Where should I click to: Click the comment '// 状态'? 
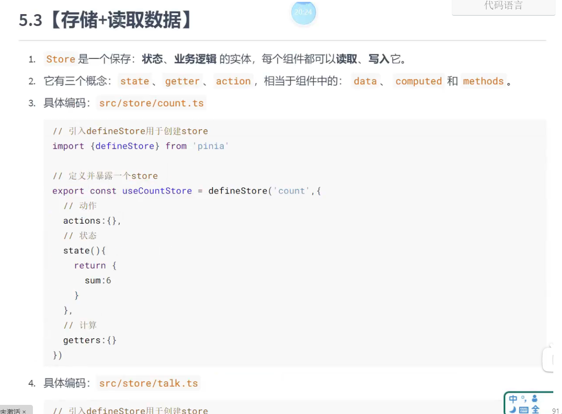(80, 236)
